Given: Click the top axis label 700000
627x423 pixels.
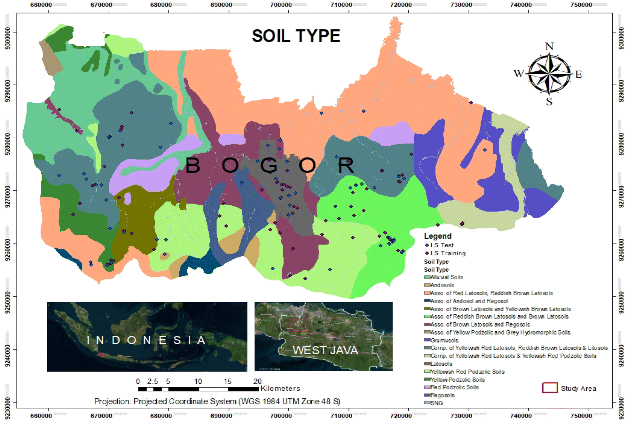Looking at the screenshot, I should (281, 5).
